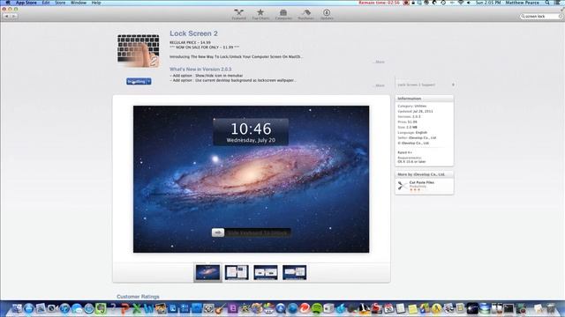Open the Apple menu
Image resolution: width=565 pixels, height=317 pixels.
(x=8, y=3)
